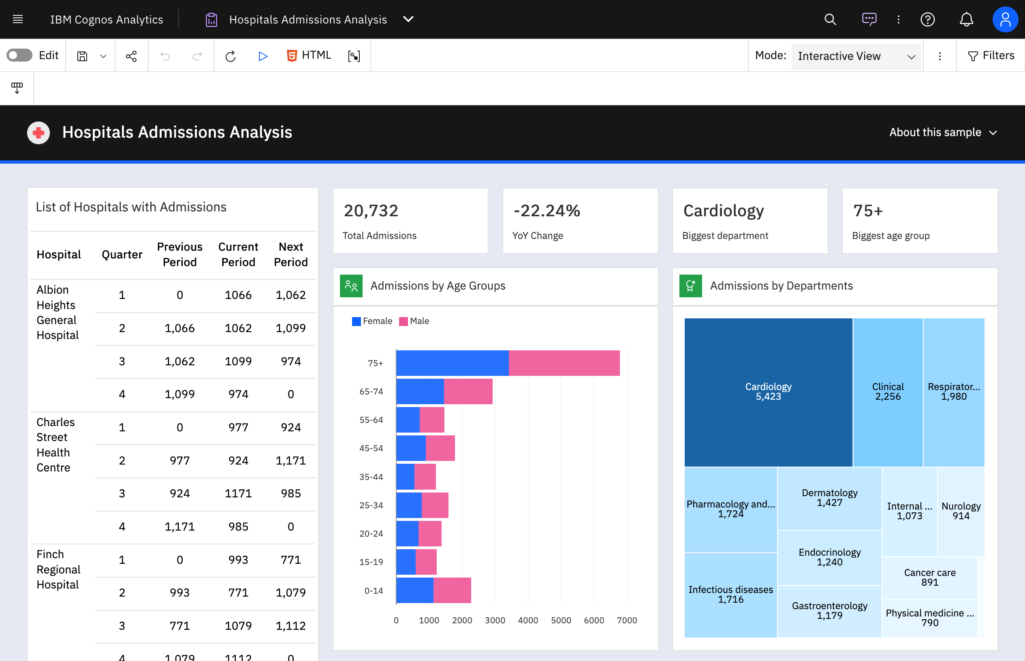
Task: Click the 75+ female blue bar
Action: [x=453, y=363]
